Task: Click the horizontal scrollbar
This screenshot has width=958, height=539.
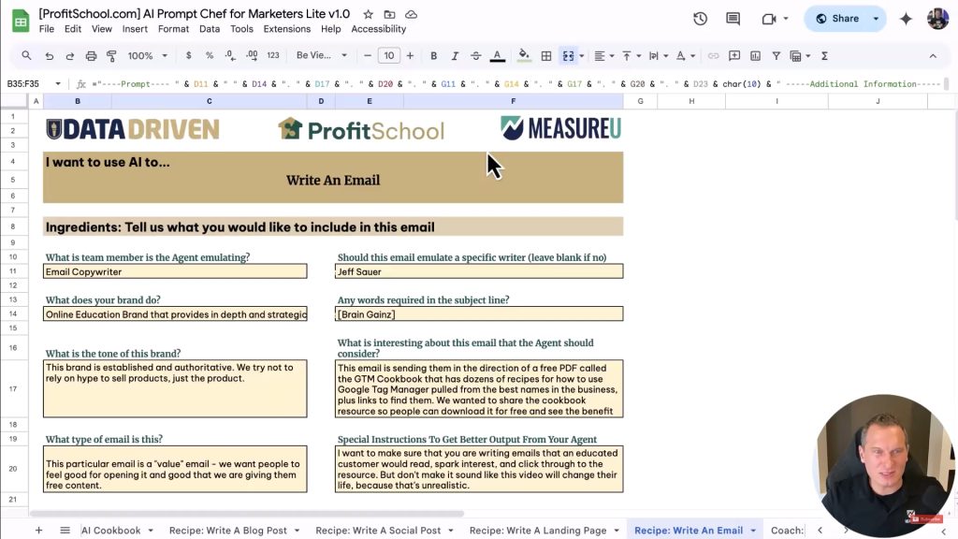Action: (246, 514)
